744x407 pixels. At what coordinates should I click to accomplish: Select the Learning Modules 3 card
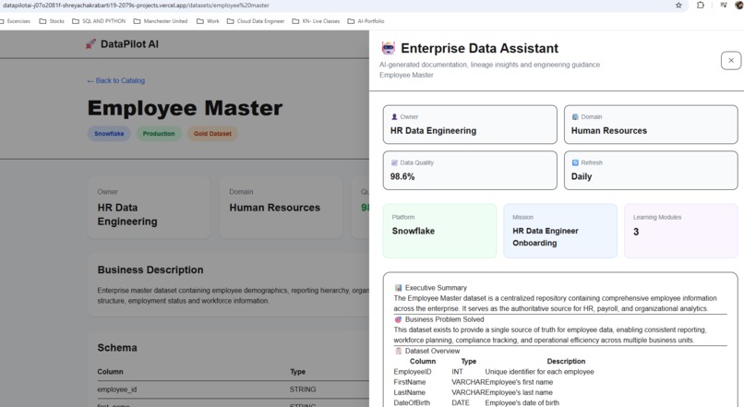click(x=681, y=231)
